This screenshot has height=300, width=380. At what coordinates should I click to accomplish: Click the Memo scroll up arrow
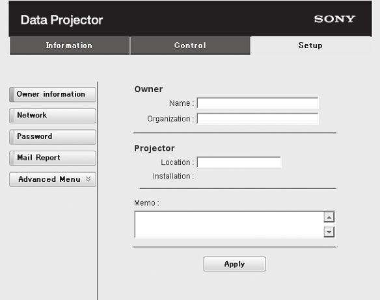pos(329,217)
